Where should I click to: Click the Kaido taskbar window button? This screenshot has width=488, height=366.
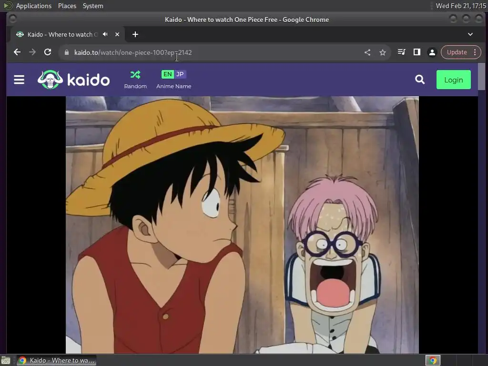click(x=56, y=360)
